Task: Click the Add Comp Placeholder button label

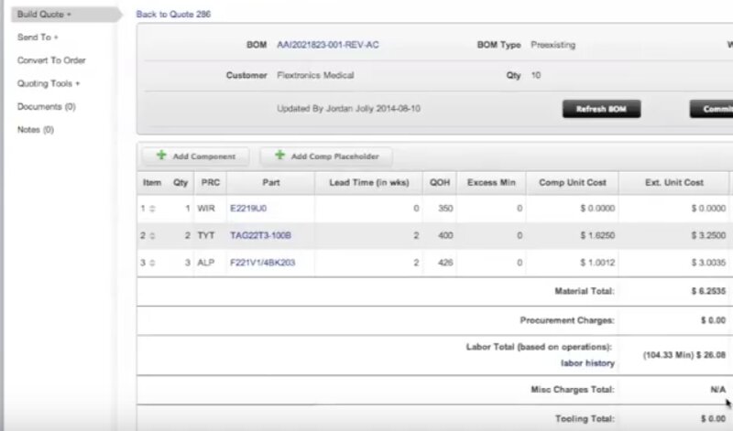Action: 334,156
